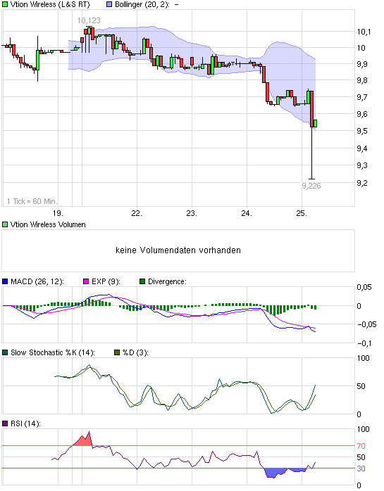Image resolution: width=384 pixels, height=491 pixels.
Task: Click the 'Vtion Wireless (L&S RT)' title
Action: pyautogui.click(x=50, y=5)
